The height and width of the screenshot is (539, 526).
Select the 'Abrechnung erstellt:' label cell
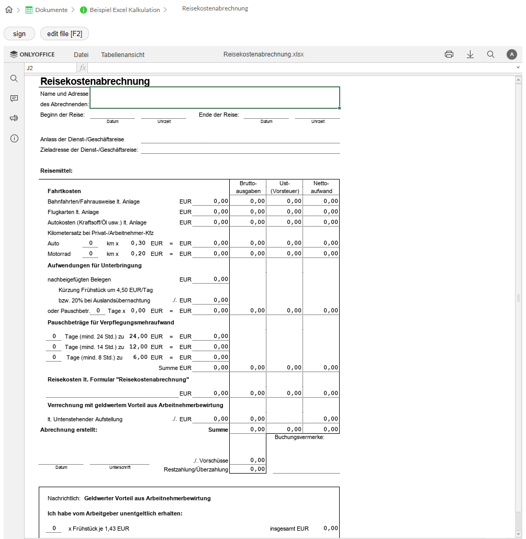point(69,430)
